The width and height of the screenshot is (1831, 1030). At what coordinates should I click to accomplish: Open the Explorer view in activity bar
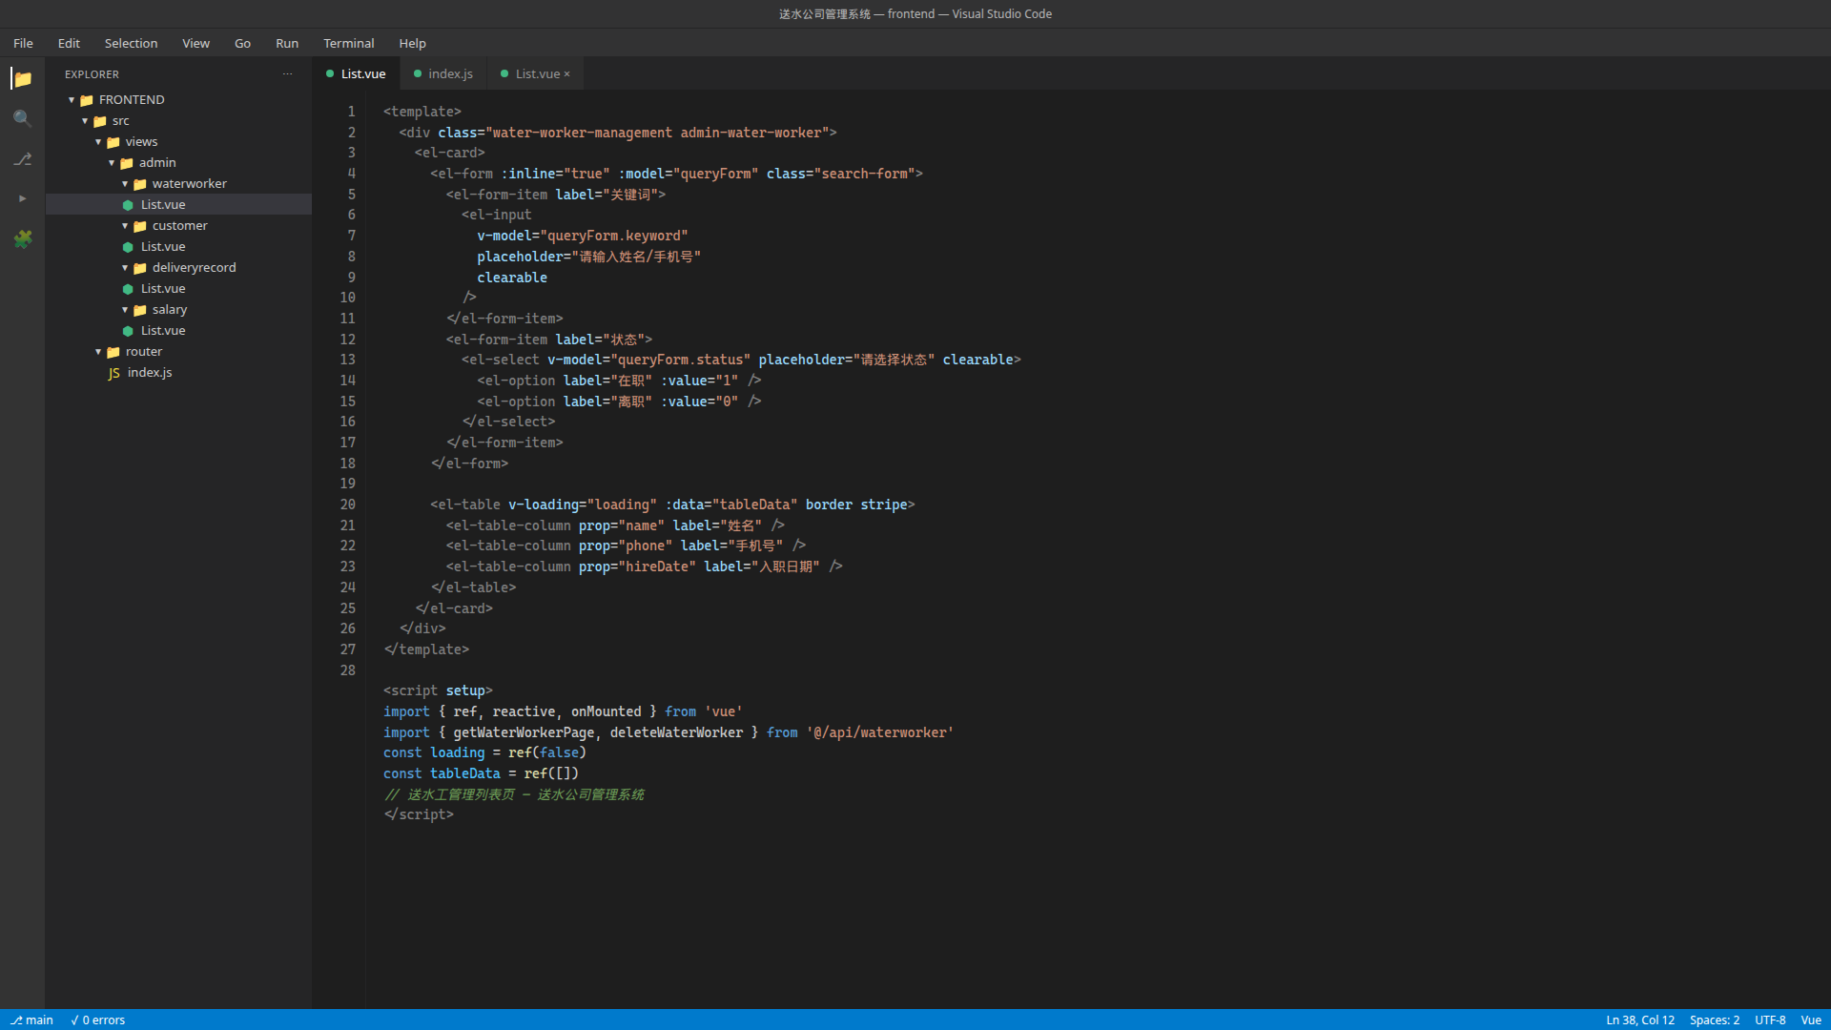point(23,79)
